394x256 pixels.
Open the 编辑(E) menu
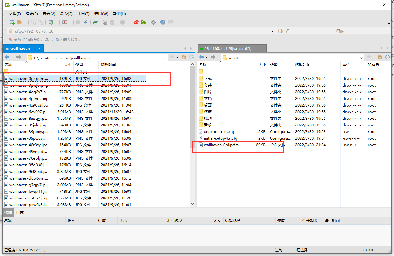coord(32,14)
